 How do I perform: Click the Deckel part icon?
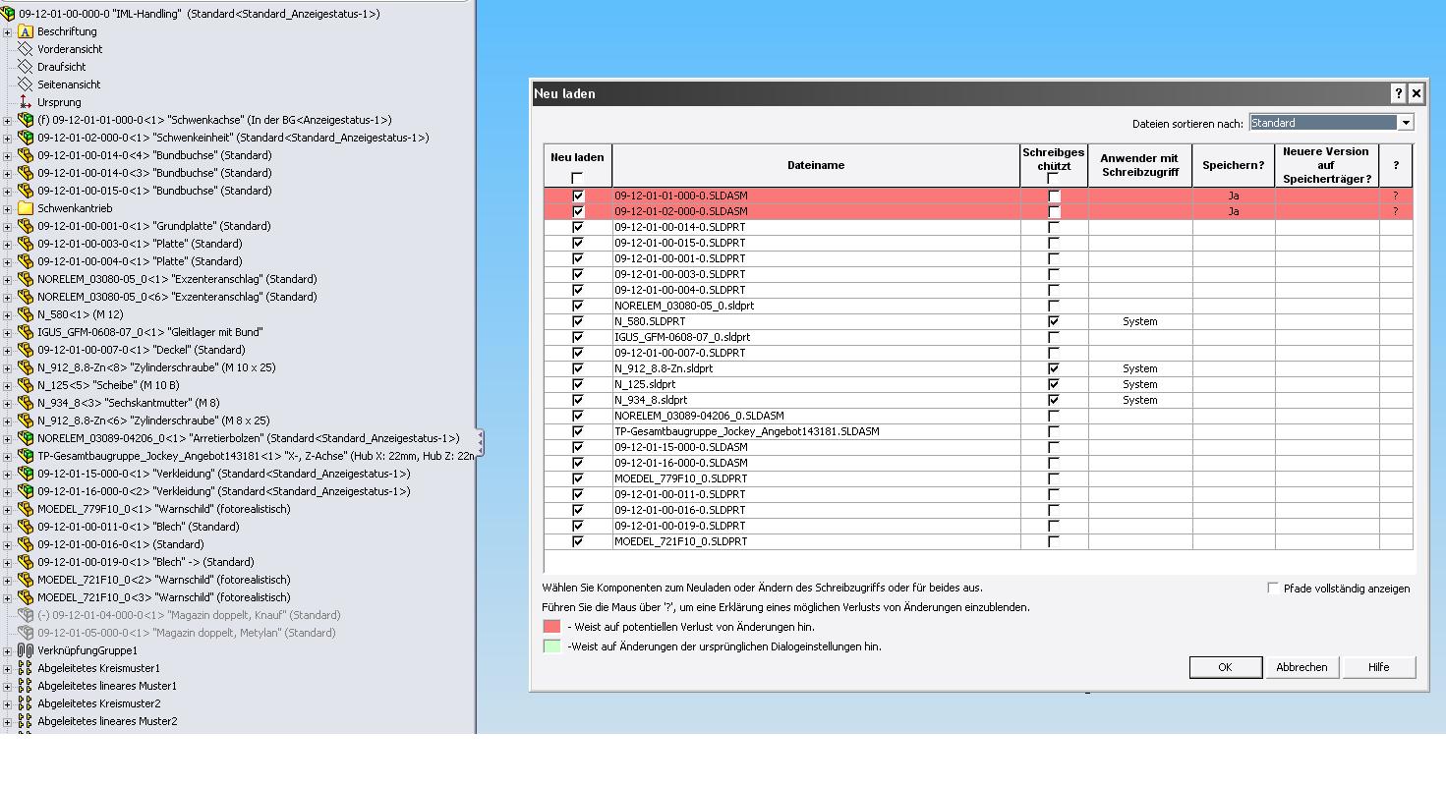click(x=26, y=350)
